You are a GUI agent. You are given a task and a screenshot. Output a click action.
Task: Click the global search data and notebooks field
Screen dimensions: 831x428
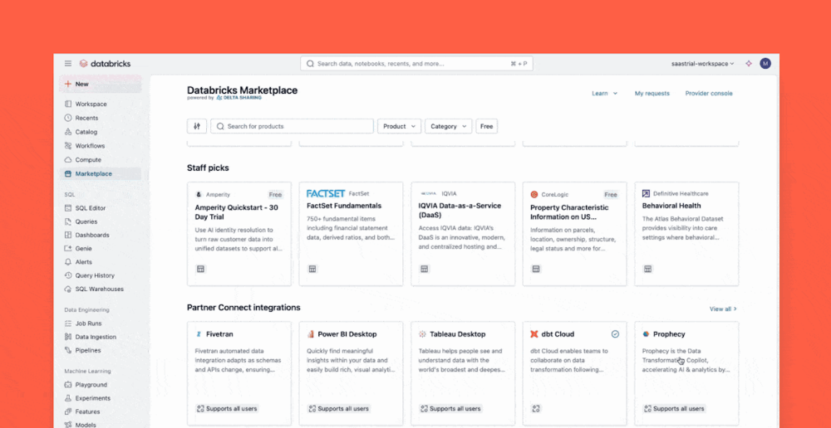point(416,64)
